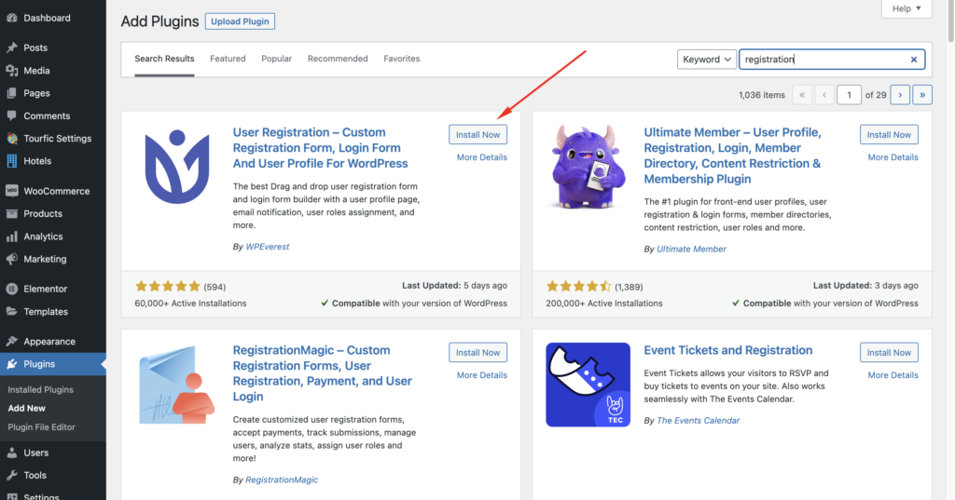This screenshot has height=500, width=955.
Task: Click the '1,036 items' count text
Action: point(761,95)
